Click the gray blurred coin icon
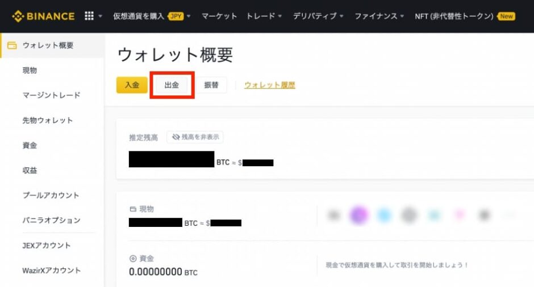Screen dimensions: 534x287 409,215
